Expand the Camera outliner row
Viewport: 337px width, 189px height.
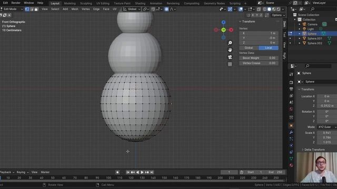click(300, 24)
